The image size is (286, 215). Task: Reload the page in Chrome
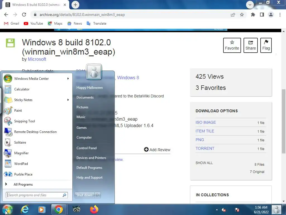[24, 15]
